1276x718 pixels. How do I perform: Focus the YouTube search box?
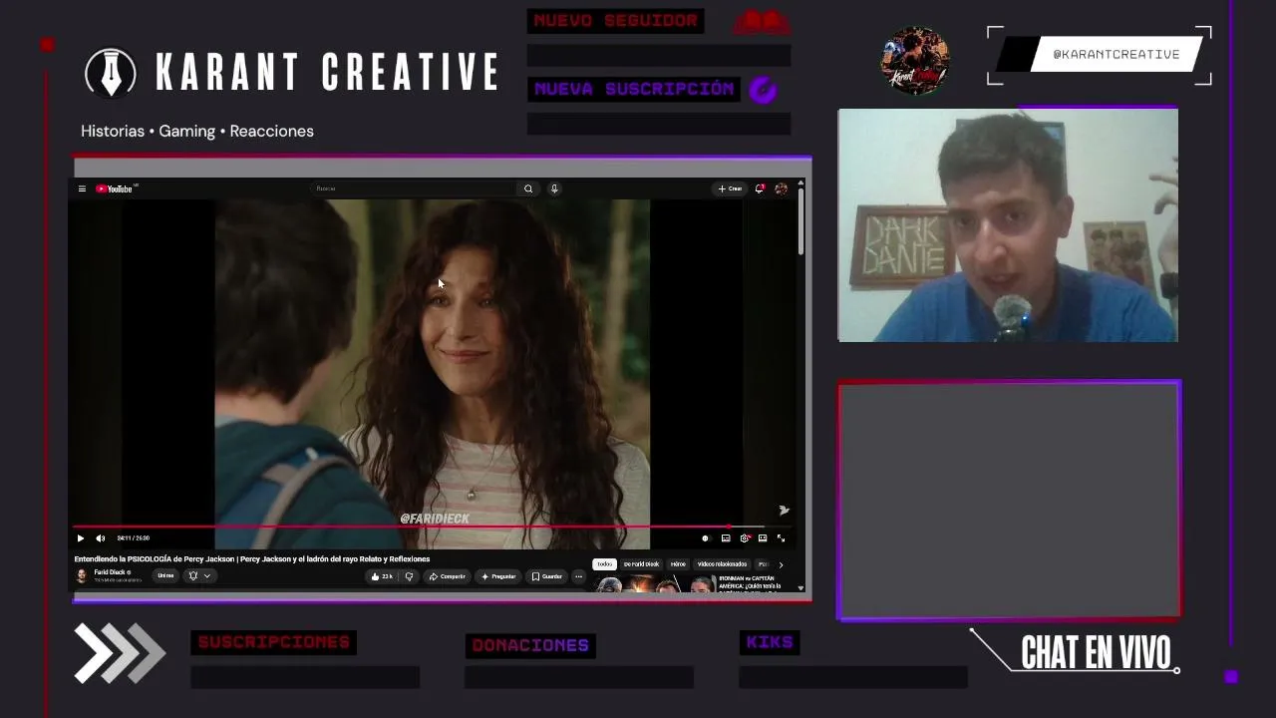(413, 188)
